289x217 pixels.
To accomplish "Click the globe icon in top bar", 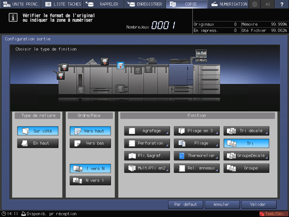I will [x=254, y=4].
